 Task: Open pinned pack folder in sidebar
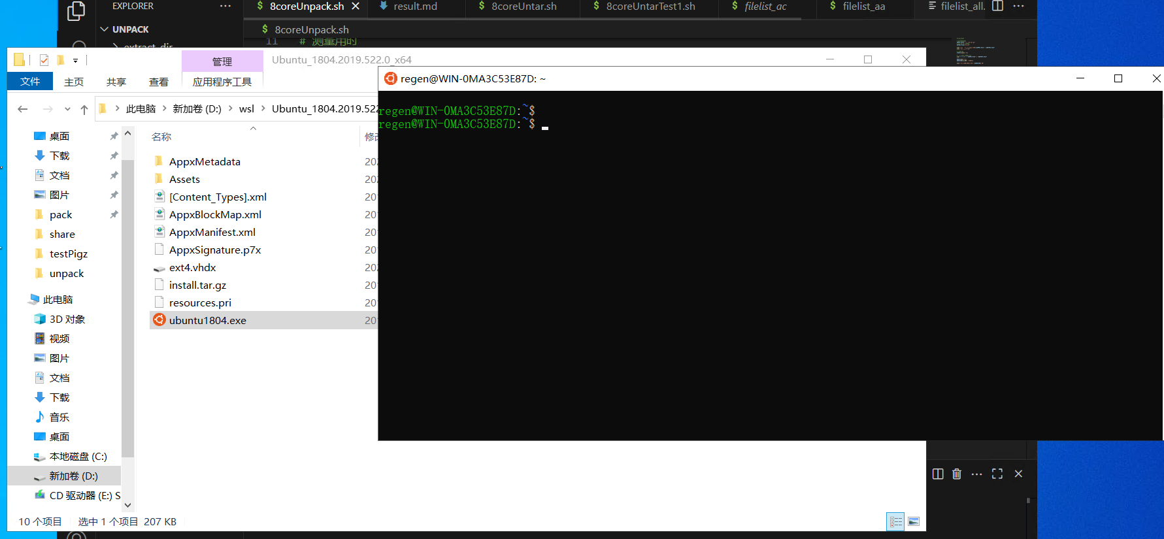click(61, 214)
